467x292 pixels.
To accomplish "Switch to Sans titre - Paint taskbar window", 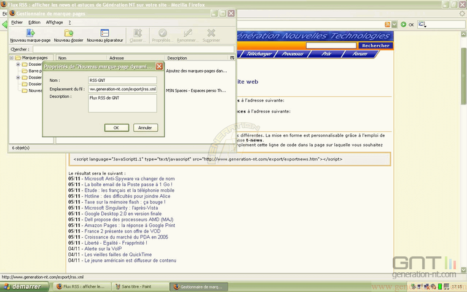I will pos(139,286).
